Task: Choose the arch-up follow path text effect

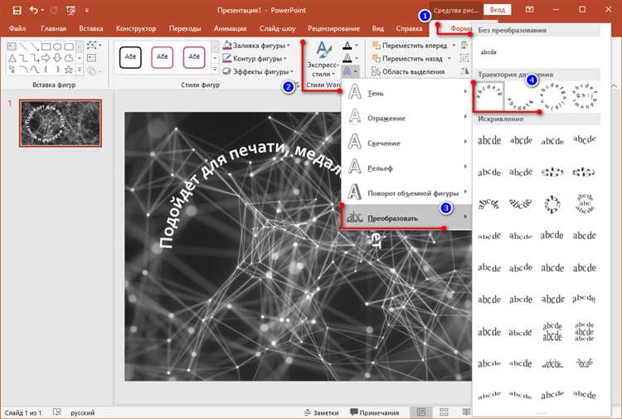Action: (489, 96)
